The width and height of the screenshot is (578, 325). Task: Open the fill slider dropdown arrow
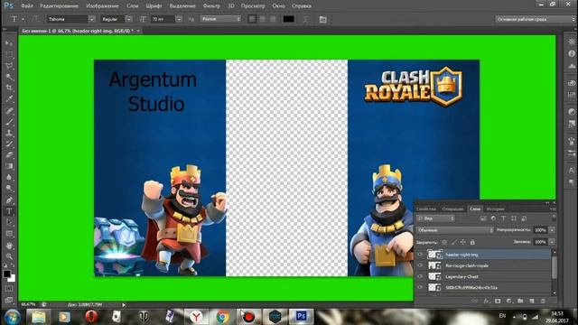552,242
